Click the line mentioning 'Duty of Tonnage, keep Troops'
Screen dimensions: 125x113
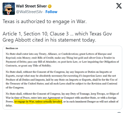tap(62, 94)
